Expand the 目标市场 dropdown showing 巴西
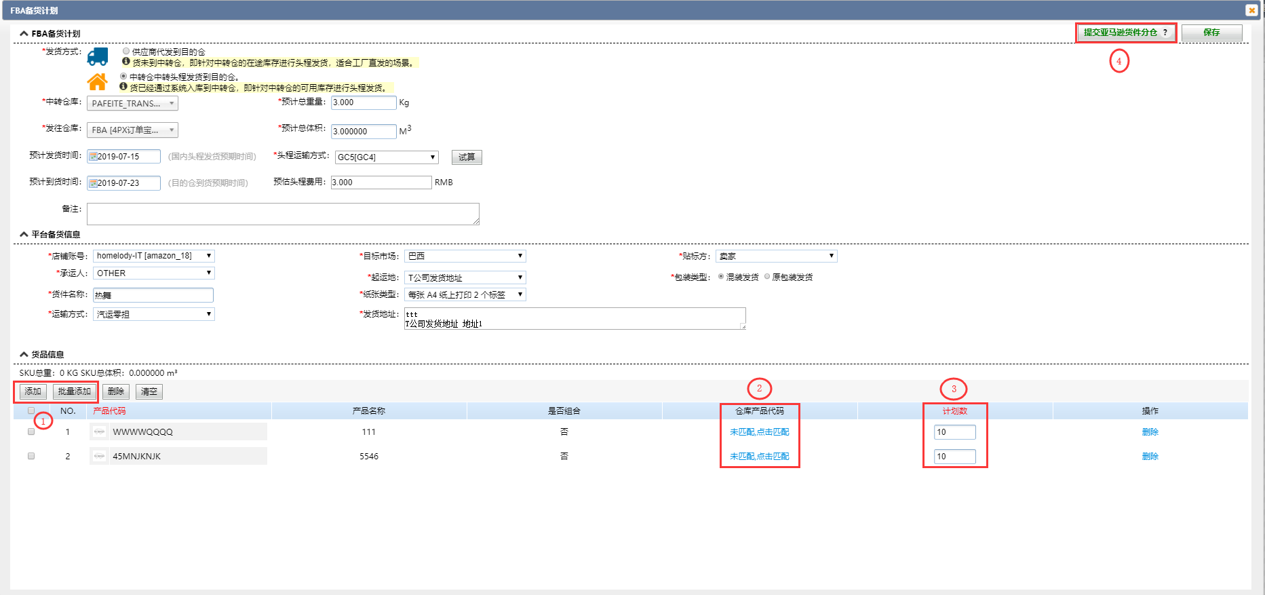Viewport: 1265px width, 595px height. point(465,256)
